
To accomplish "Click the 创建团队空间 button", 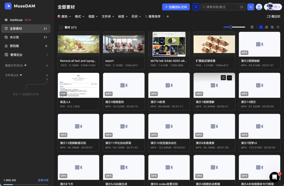I will [176, 7].
